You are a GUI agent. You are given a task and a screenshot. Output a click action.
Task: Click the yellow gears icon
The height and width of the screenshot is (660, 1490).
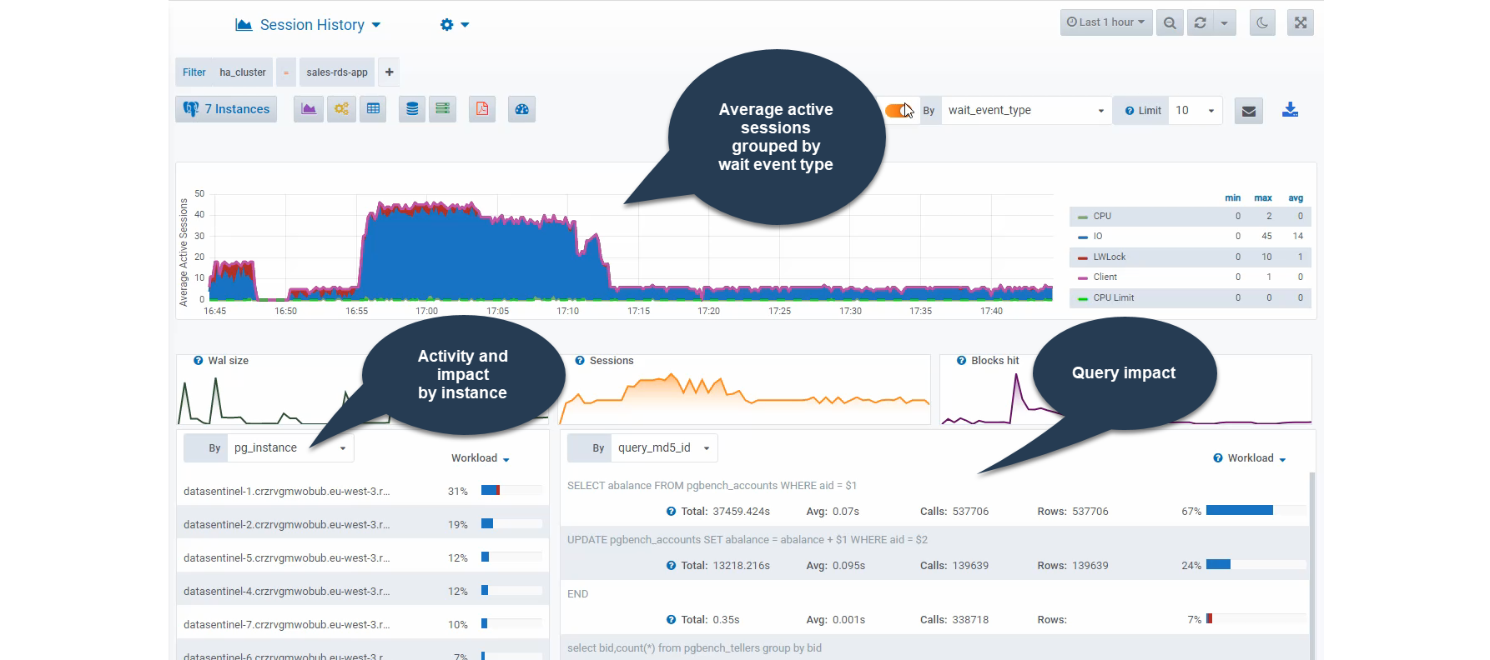[x=341, y=109]
